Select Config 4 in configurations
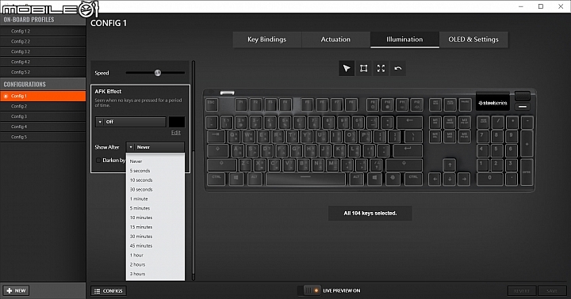The width and height of the screenshot is (571, 299). point(43,127)
